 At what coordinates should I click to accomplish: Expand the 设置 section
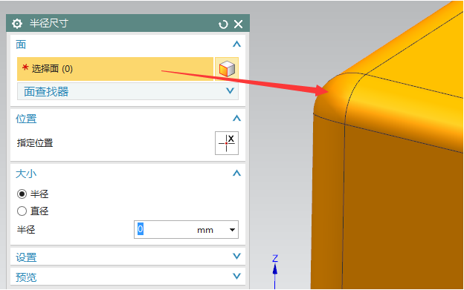point(236,256)
